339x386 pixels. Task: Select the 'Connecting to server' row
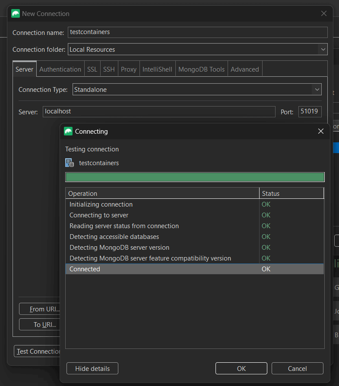[x=194, y=215]
